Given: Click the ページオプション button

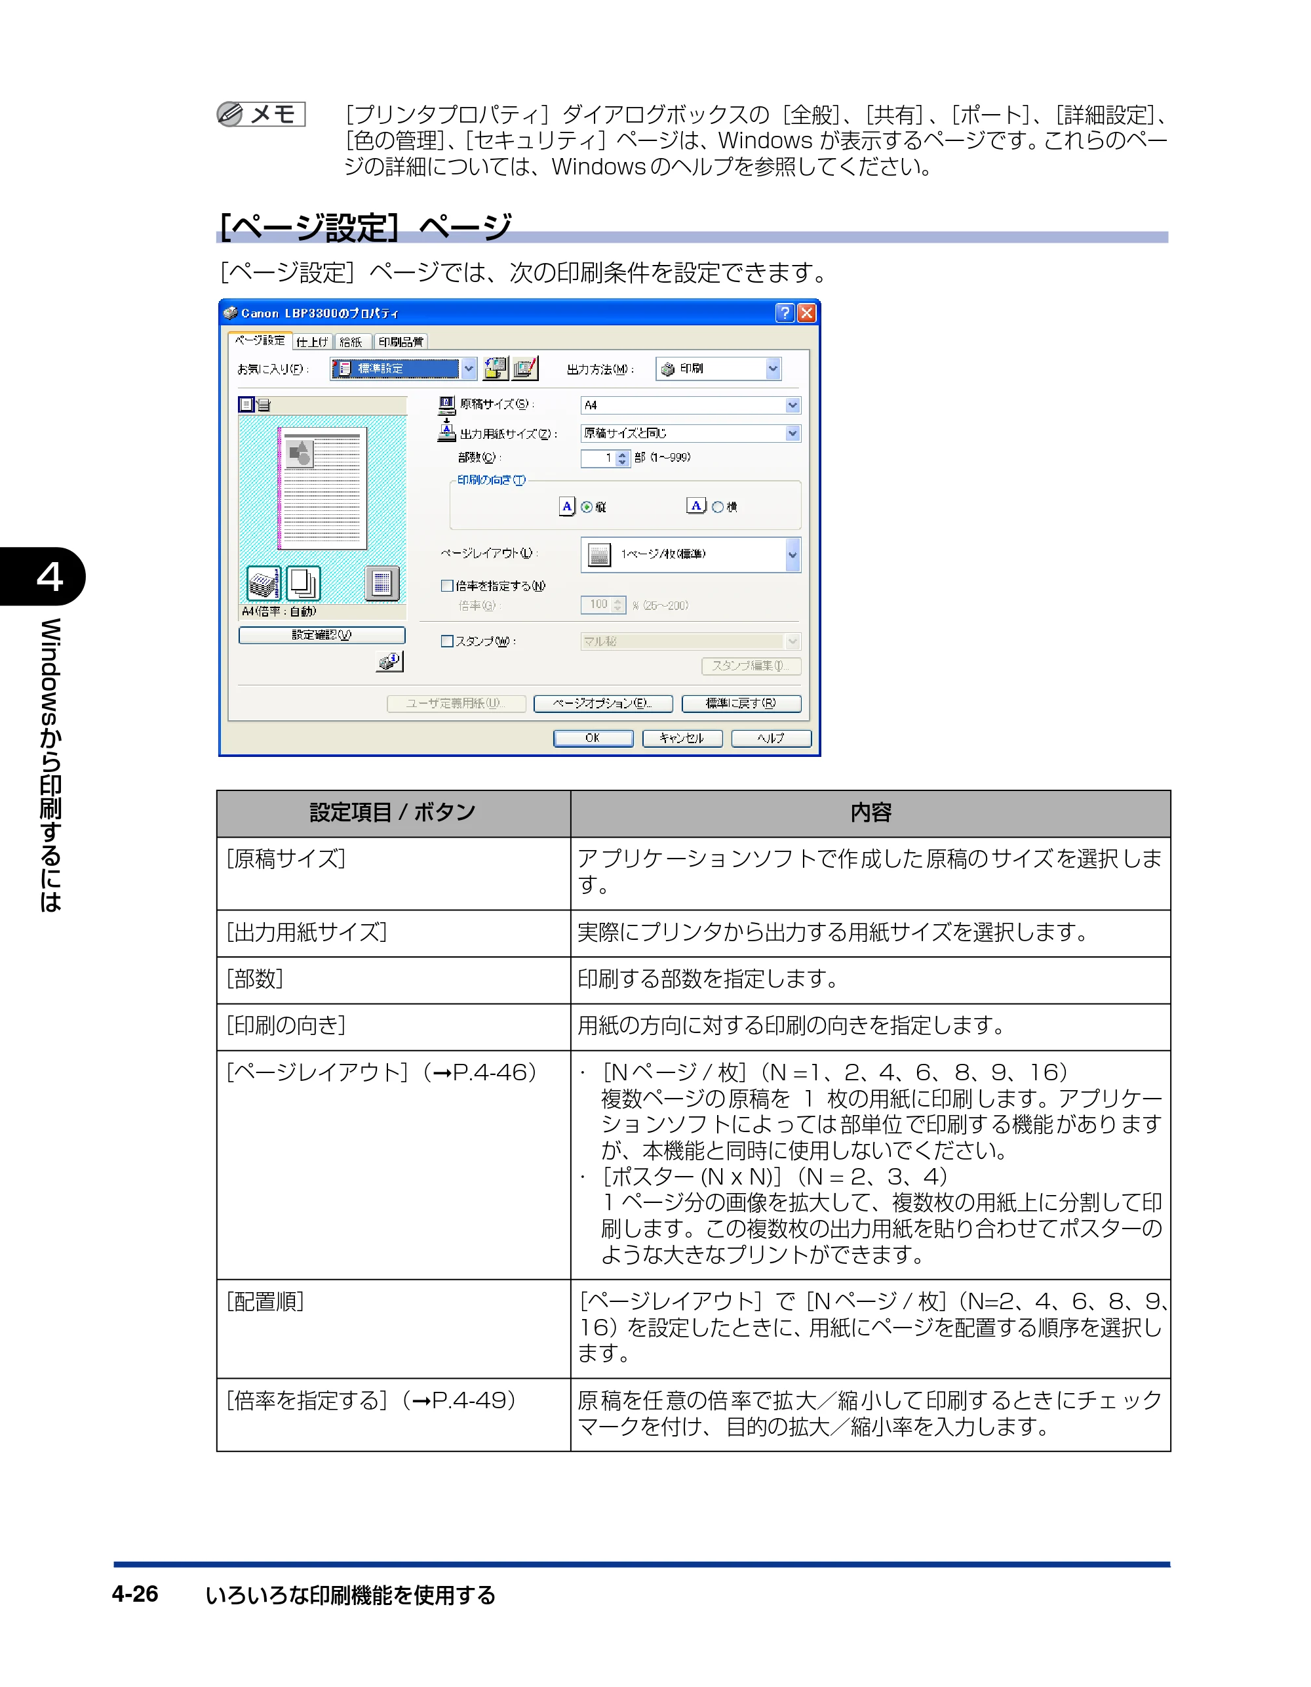Looking at the screenshot, I should click(x=603, y=704).
